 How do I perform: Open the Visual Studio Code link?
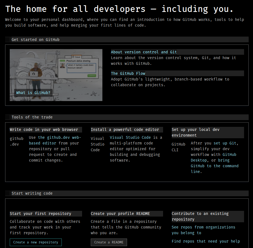130,137
